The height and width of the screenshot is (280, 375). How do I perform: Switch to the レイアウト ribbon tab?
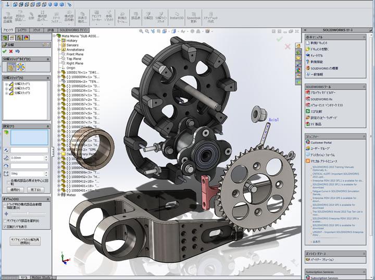22,30
